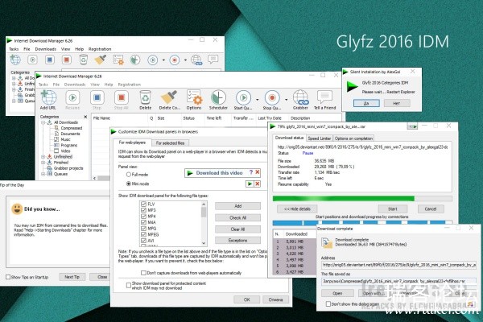Open the Grabber globe icon in the front IDM toolbar
Image resolution: width=483 pixels, height=322 pixels.
click(x=300, y=98)
